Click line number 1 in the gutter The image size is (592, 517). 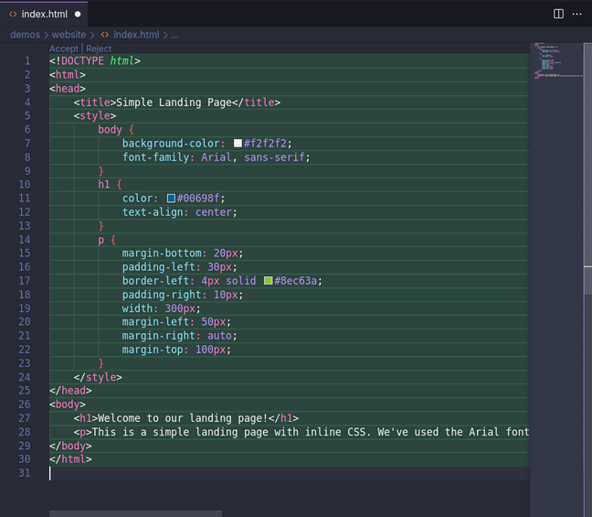click(27, 61)
